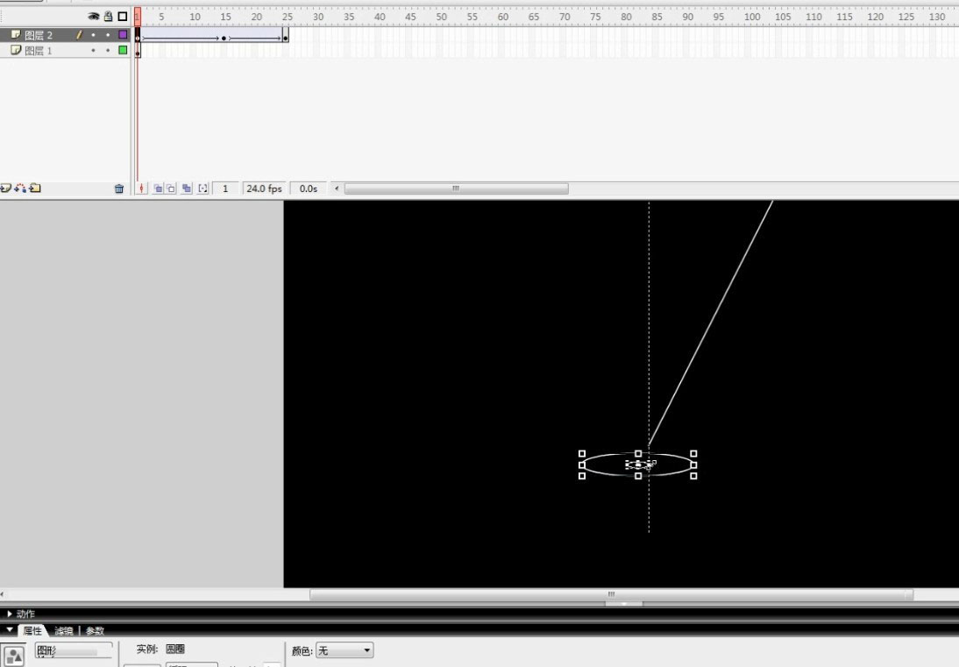Click the modify onion markers button
The height and width of the screenshot is (667, 959).
203,188
